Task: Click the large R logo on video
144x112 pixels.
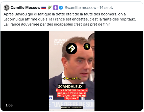Action: tap(71, 49)
